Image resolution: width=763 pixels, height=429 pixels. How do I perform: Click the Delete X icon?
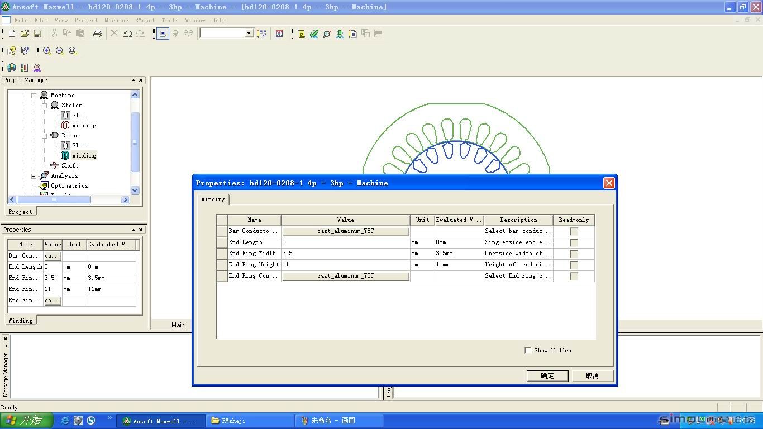click(x=114, y=34)
